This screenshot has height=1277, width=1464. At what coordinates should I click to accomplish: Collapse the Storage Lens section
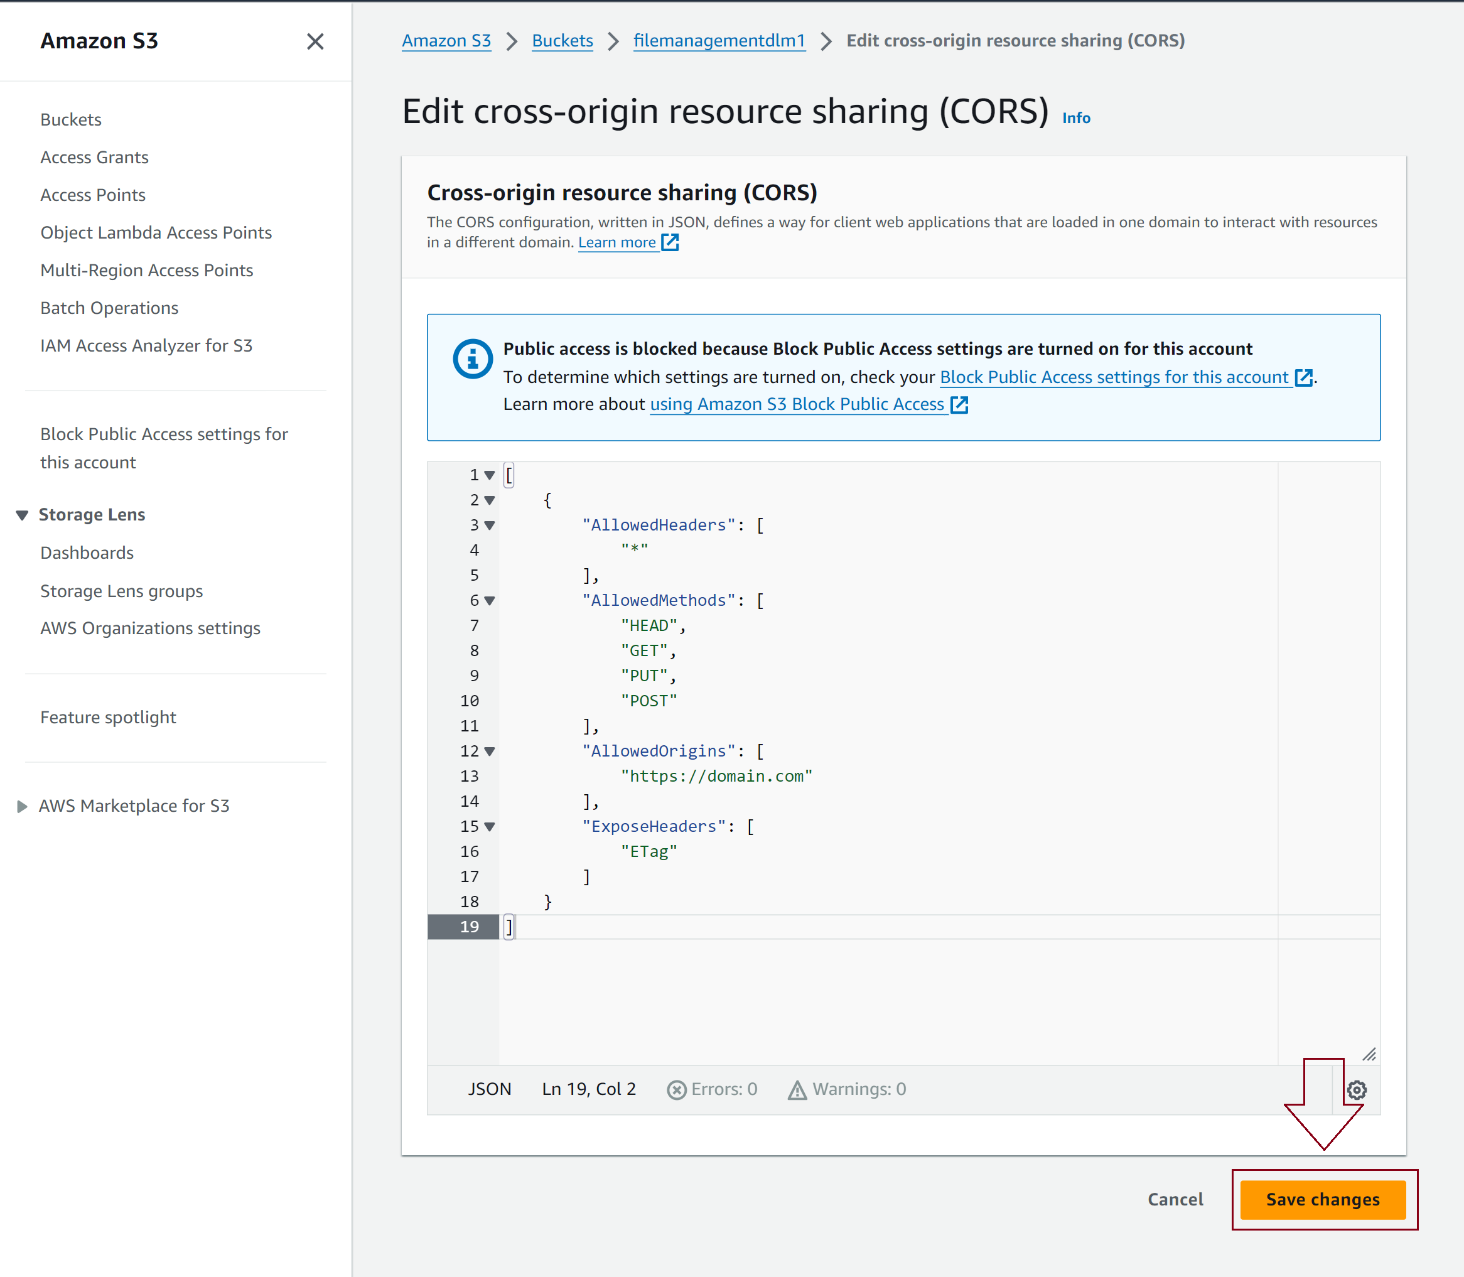22,515
